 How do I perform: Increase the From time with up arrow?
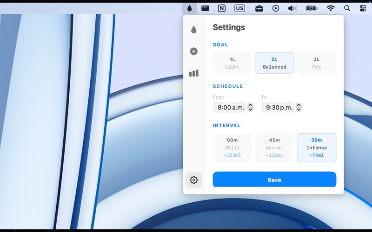250,105
